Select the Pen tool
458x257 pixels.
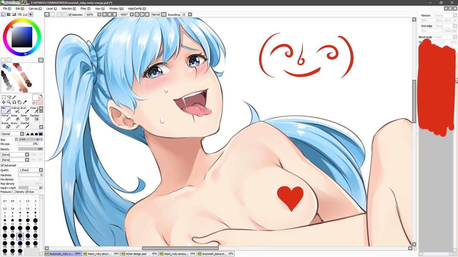tap(6, 110)
